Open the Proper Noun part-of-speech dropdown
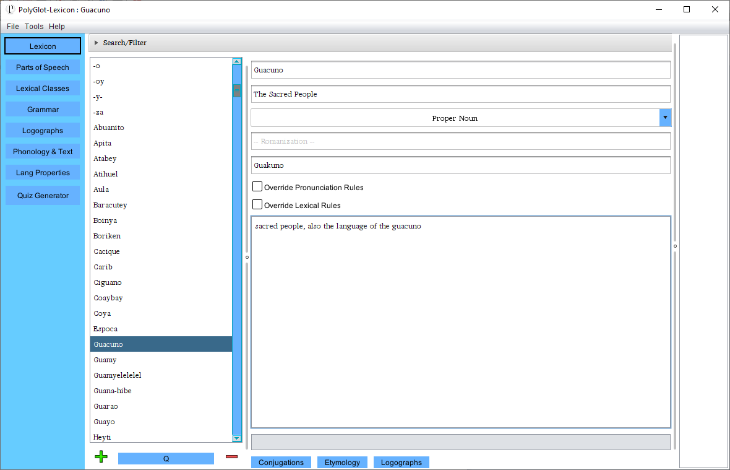 click(x=665, y=118)
